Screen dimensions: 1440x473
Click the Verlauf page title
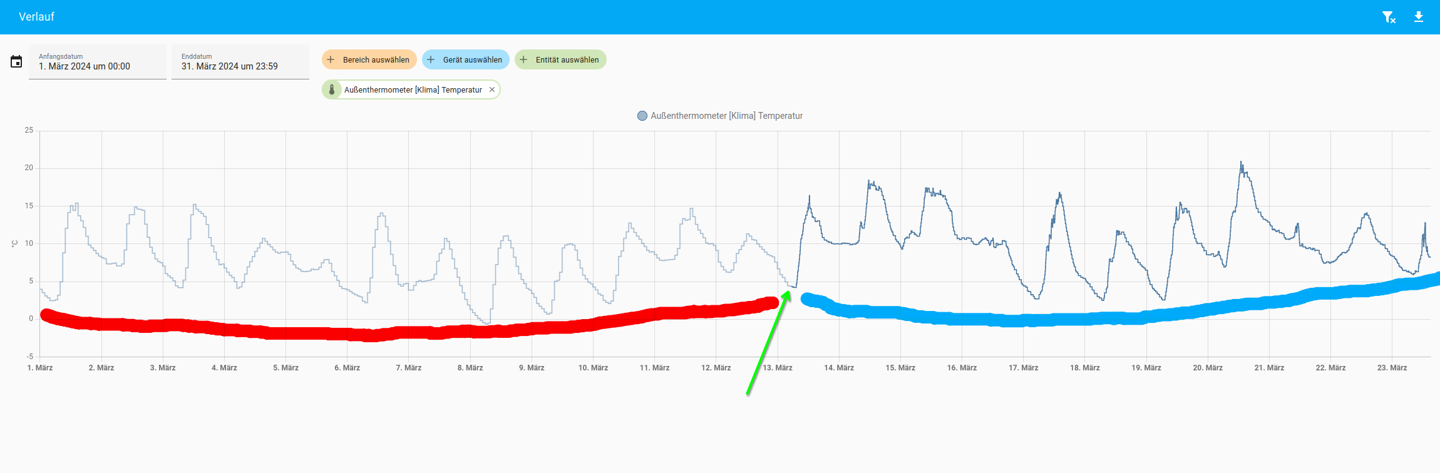tap(36, 17)
